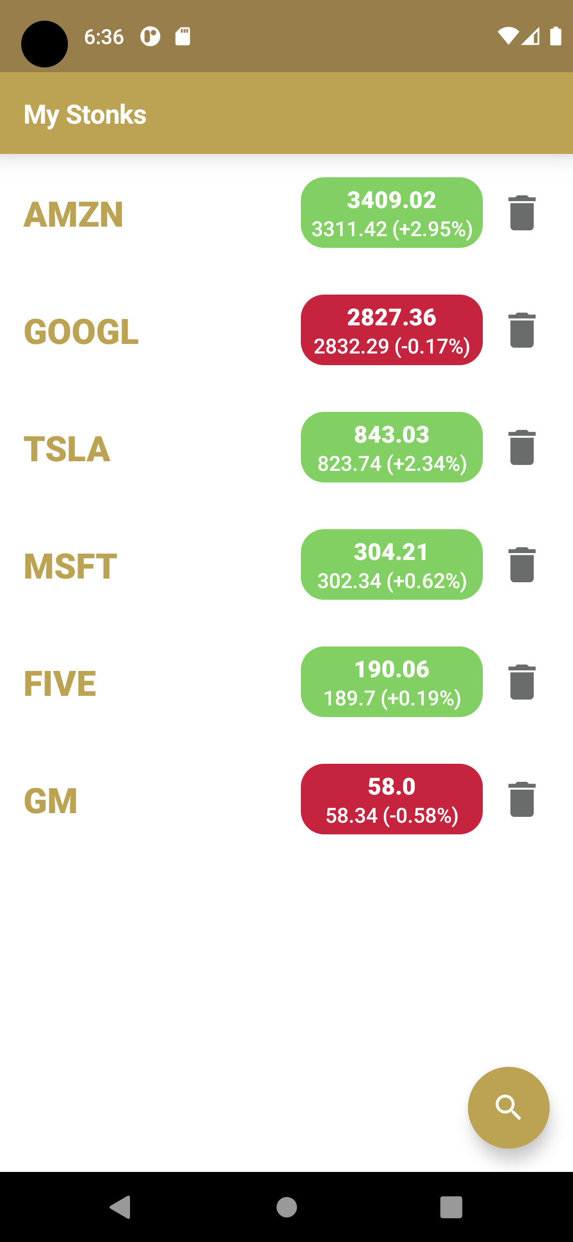The height and width of the screenshot is (1242, 573).
Task: Tap the Android home circle button
Action: [286, 1207]
